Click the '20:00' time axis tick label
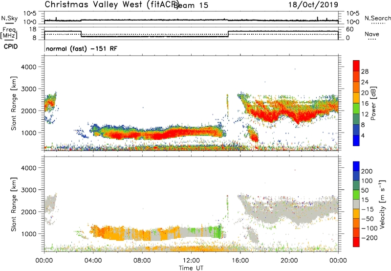Image resolution: width=391 pixels, height=271 pixels. [289, 261]
